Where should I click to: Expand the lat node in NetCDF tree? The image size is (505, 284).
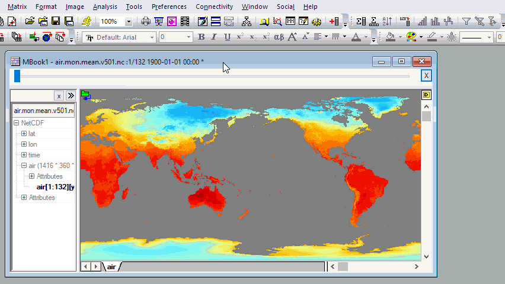point(24,134)
